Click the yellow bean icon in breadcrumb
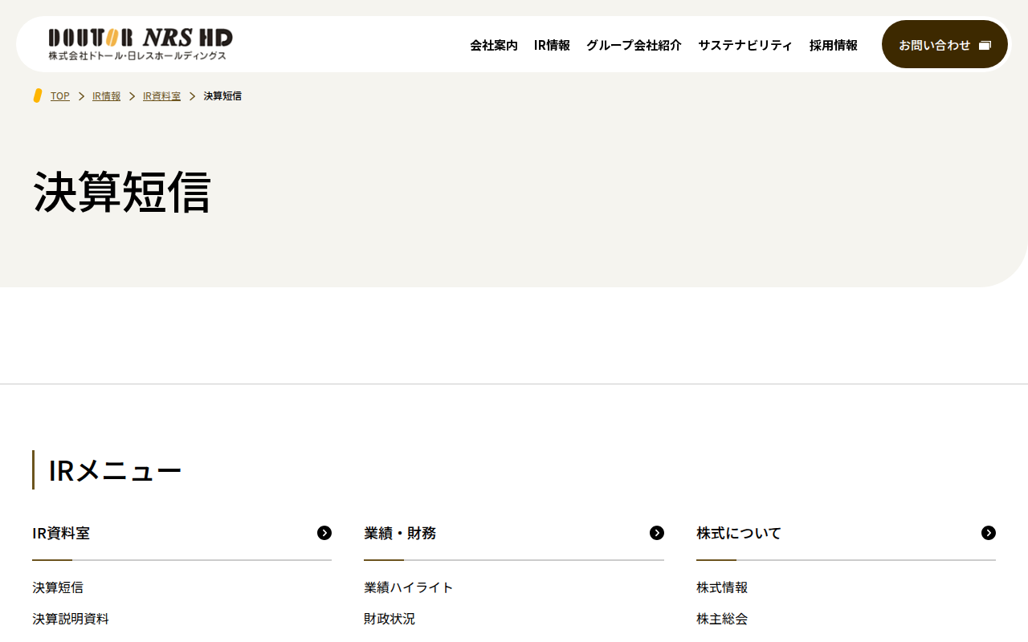Screen dimensions: 1028x642 pyautogui.click(x=38, y=95)
